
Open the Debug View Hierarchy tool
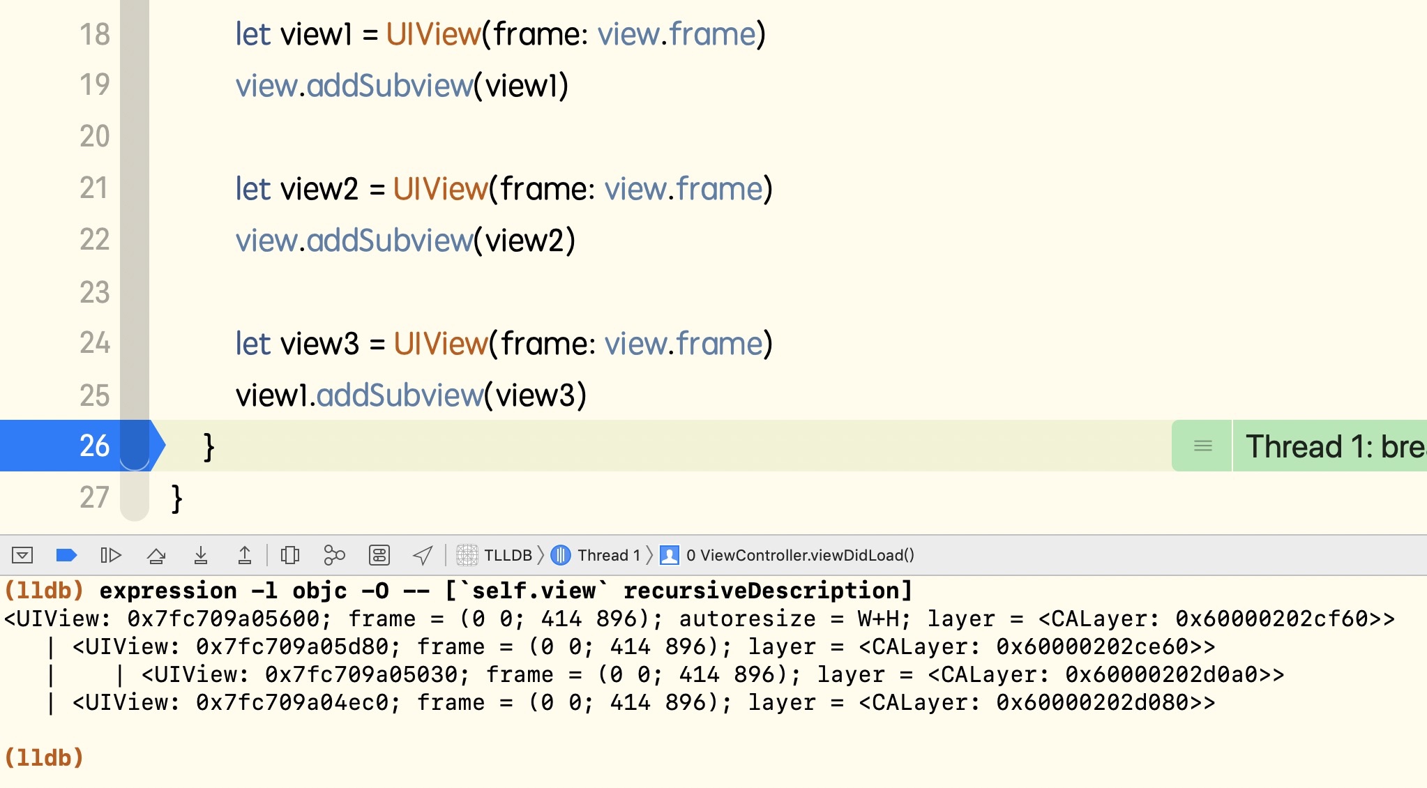click(289, 555)
